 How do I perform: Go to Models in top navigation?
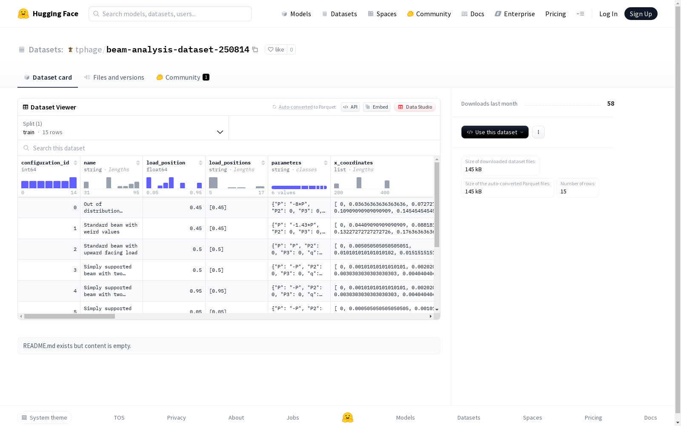tap(296, 14)
